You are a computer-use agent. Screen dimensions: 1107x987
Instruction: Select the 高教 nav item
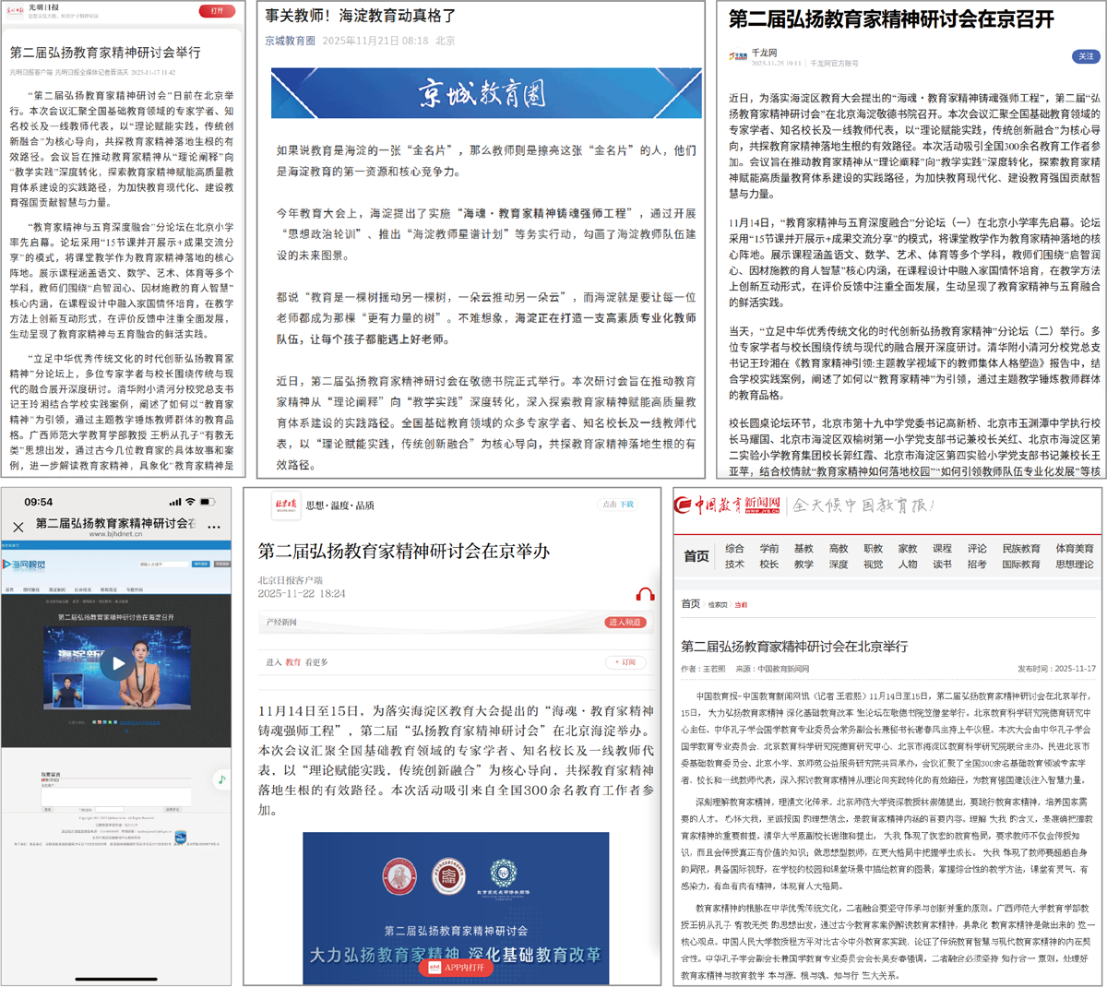coord(839,549)
